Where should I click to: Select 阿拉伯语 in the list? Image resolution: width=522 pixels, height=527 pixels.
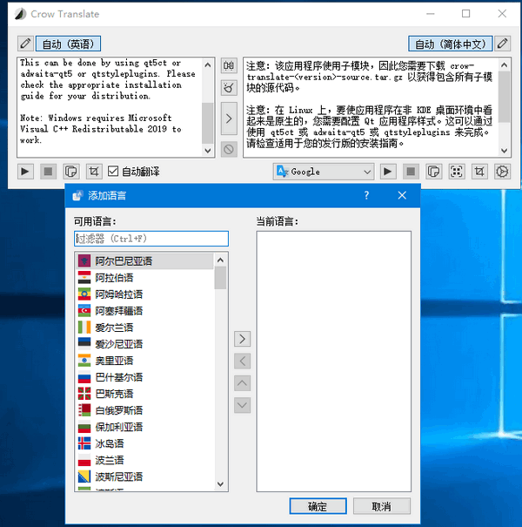tap(144, 278)
